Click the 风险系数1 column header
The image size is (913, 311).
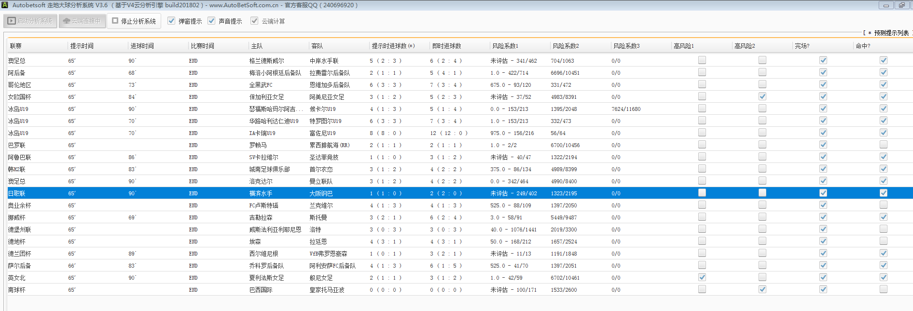[505, 46]
